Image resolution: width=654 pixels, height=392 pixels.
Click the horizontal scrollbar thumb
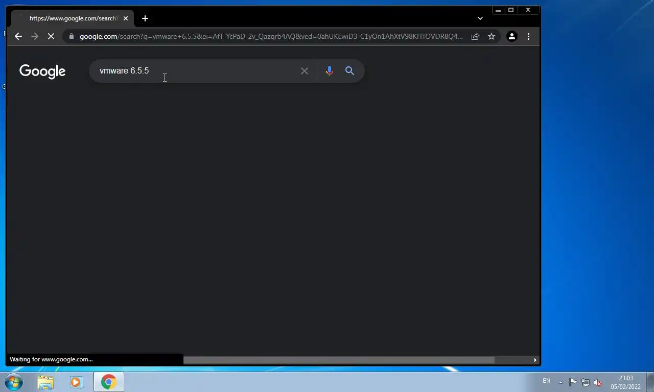pyautogui.click(x=339, y=360)
